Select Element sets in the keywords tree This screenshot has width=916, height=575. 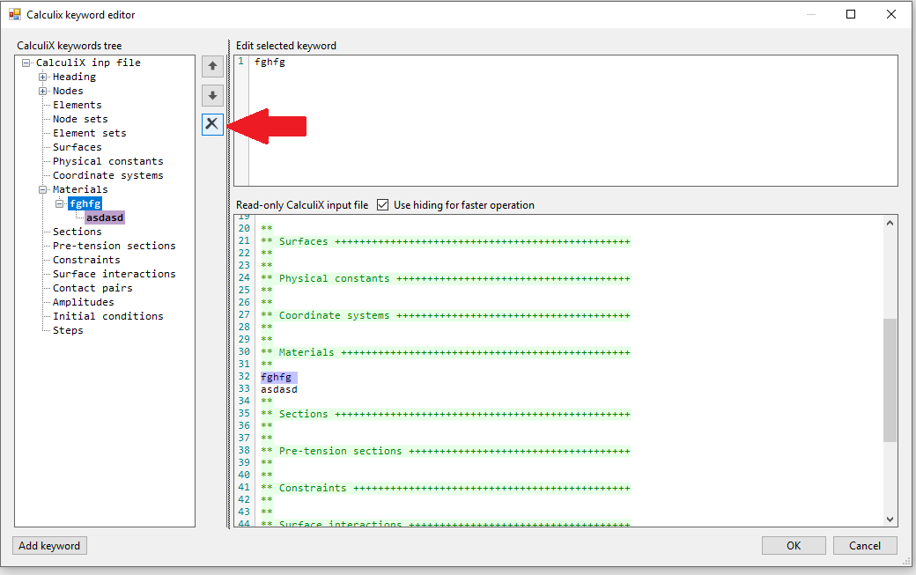point(89,133)
